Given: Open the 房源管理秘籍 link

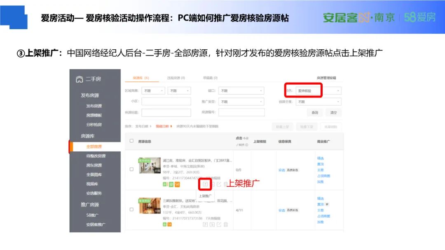Looking at the screenshot, I should (326, 78).
